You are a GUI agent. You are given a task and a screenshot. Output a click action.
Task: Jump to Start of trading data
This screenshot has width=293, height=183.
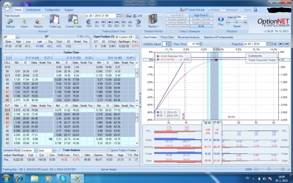coord(89,23)
